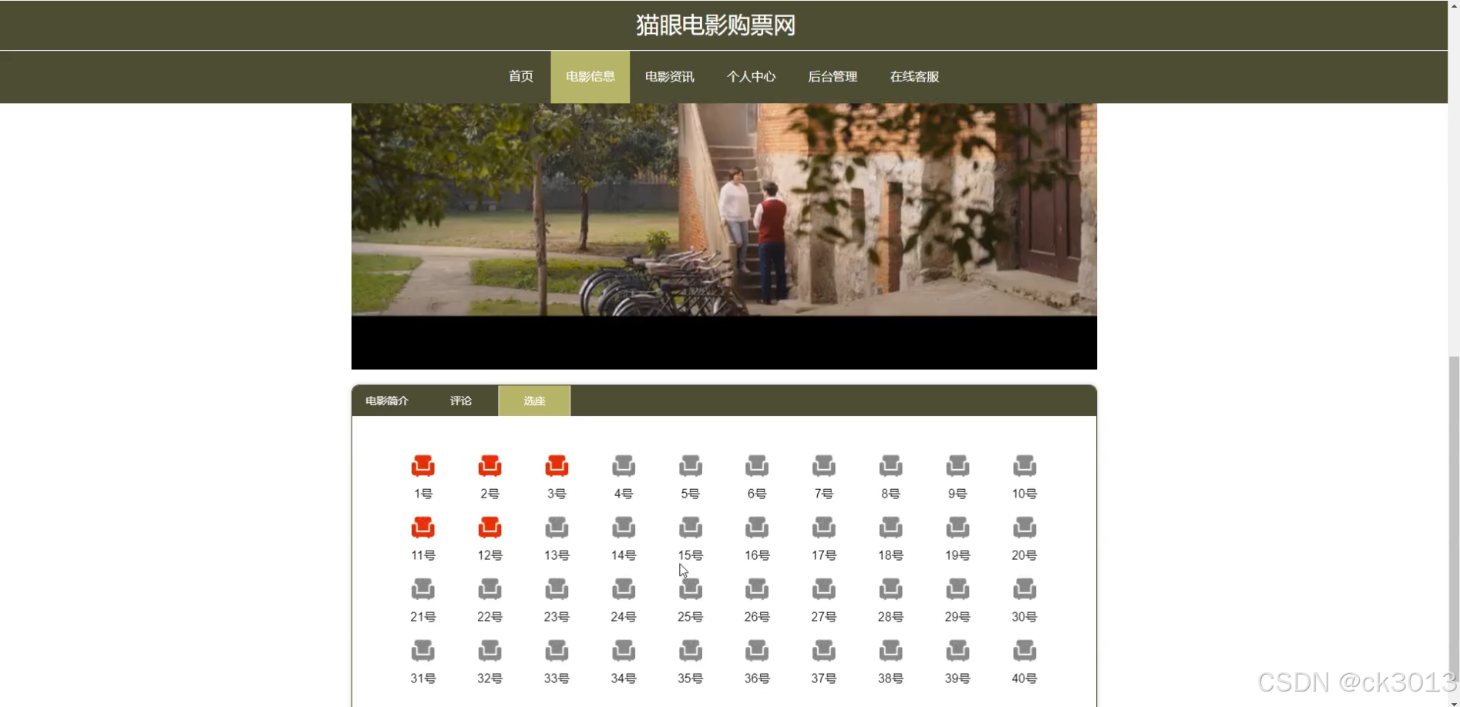Pick seat icon 22号
Screen dimensions: 1460x707
[489, 589]
